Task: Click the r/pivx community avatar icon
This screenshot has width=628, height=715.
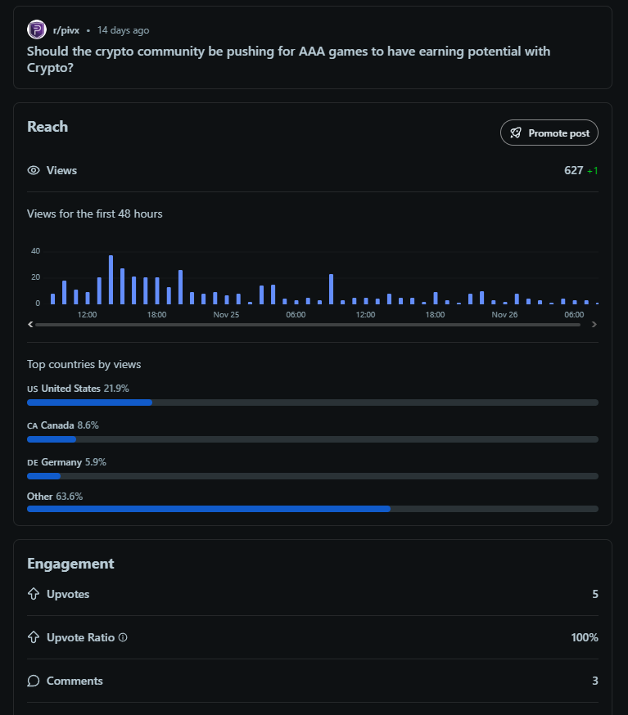Action: 37,30
